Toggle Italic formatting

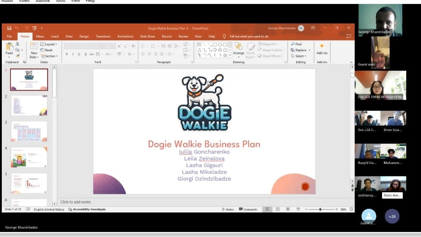pyautogui.click(x=73, y=54)
